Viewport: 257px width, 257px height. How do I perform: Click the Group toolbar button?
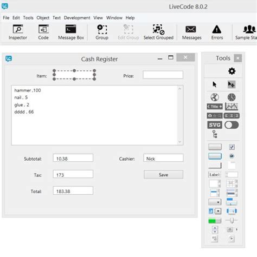point(102,32)
